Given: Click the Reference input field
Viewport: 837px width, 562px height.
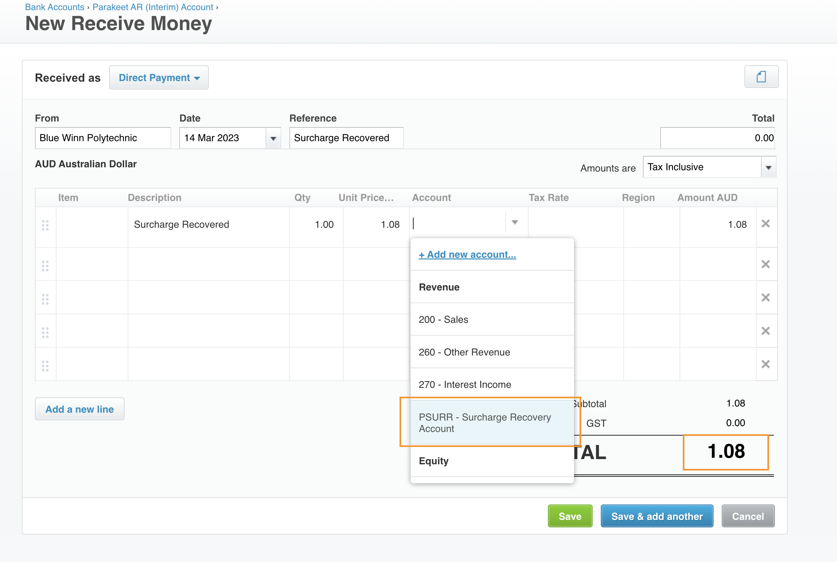Looking at the screenshot, I should click(x=346, y=138).
